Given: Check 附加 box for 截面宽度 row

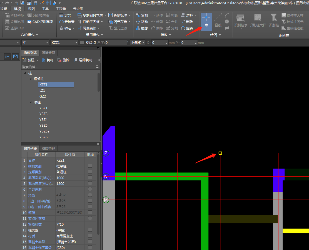Looking at the screenshot, I should 90,177.
